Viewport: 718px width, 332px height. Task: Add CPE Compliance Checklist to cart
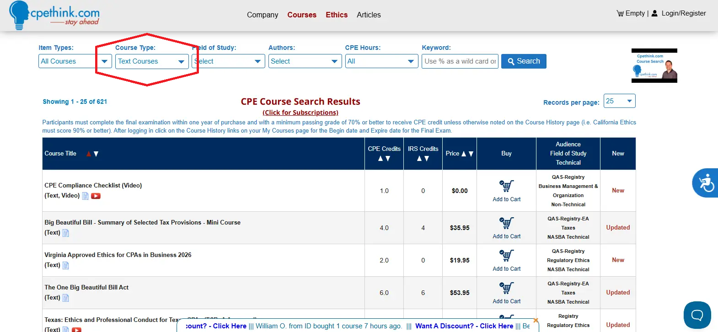coord(506,191)
